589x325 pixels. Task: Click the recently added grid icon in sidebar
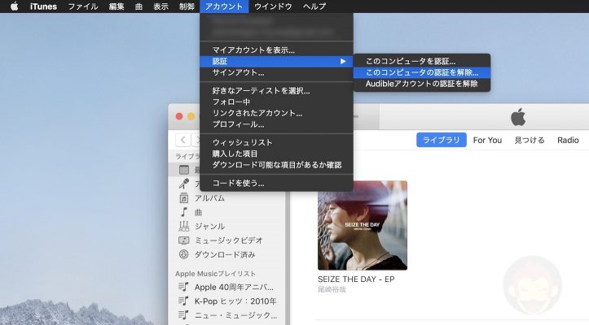pyautogui.click(x=184, y=170)
